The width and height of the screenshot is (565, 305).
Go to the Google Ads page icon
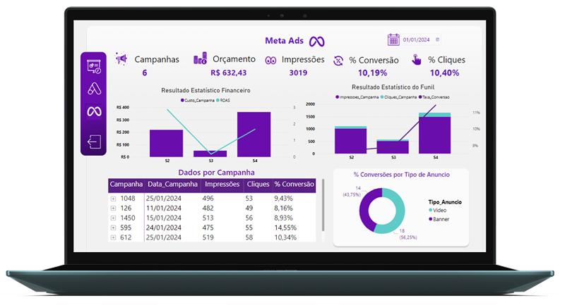(x=94, y=89)
